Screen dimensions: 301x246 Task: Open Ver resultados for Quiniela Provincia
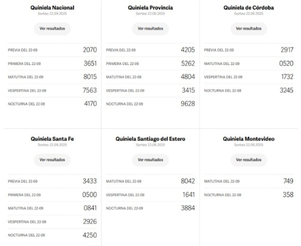click(x=150, y=29)
